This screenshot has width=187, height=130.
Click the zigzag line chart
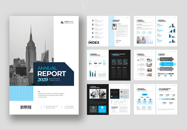coord(120,102)
